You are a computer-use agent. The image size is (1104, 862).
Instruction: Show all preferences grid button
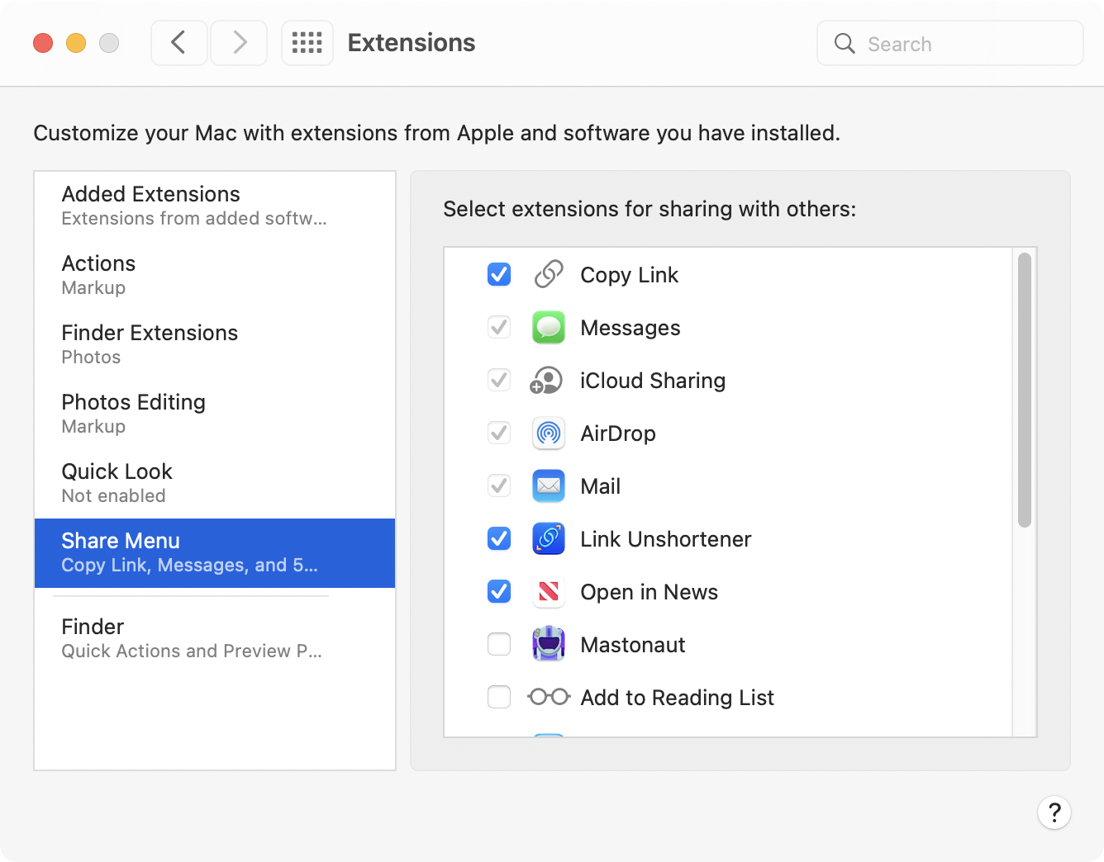coord(307,43)
